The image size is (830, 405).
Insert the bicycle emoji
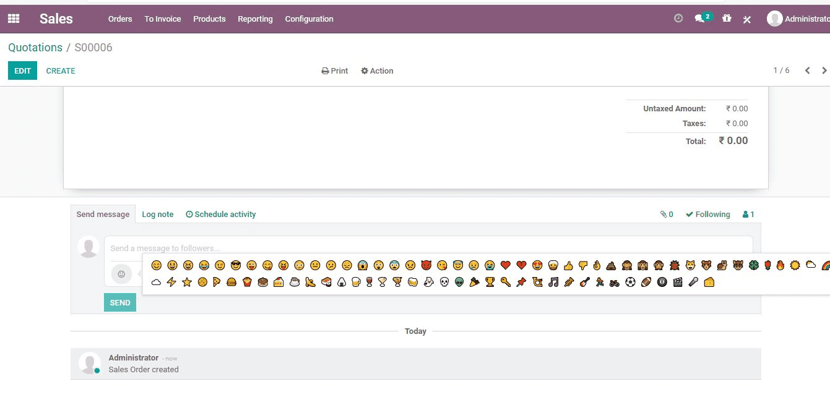pyautogui.click(x=614, y=282)
